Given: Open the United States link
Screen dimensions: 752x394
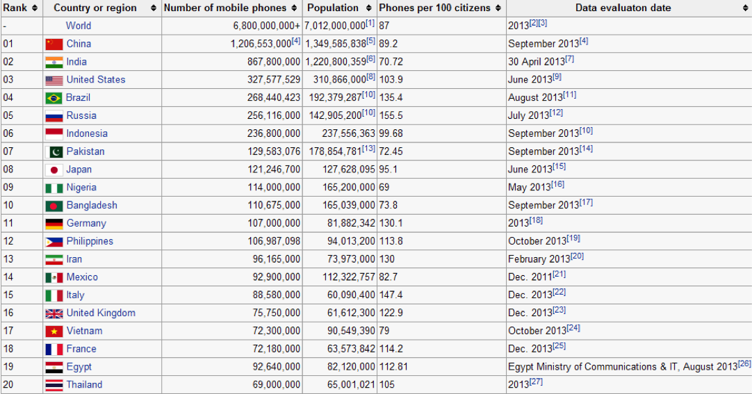Looking at the screenshot, I should 96,80.
